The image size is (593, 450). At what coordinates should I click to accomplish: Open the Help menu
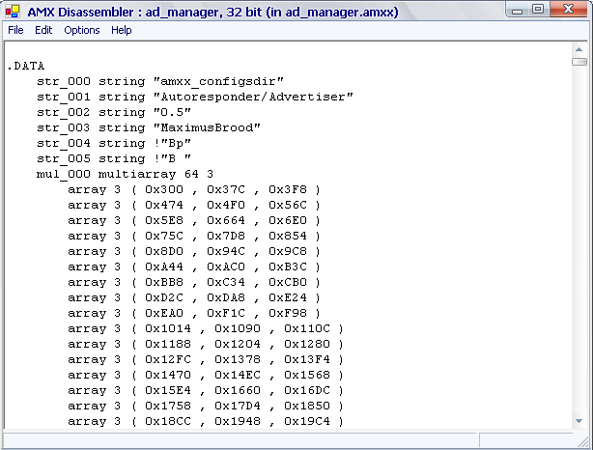(x=122, y=30)
